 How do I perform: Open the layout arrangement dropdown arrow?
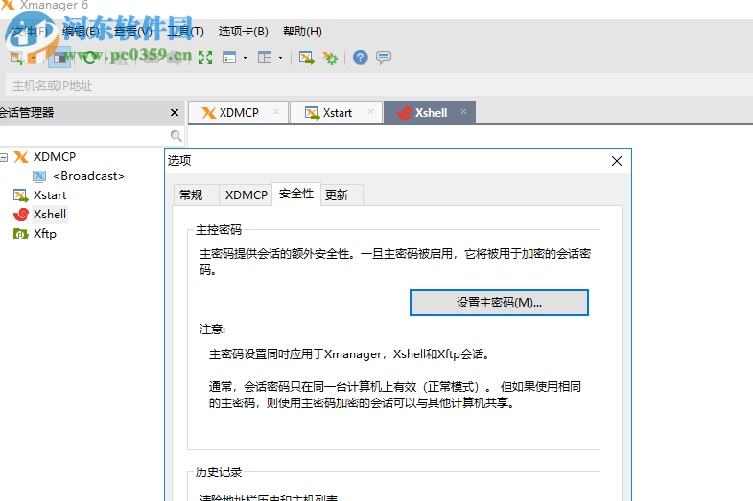coord(280,58)
